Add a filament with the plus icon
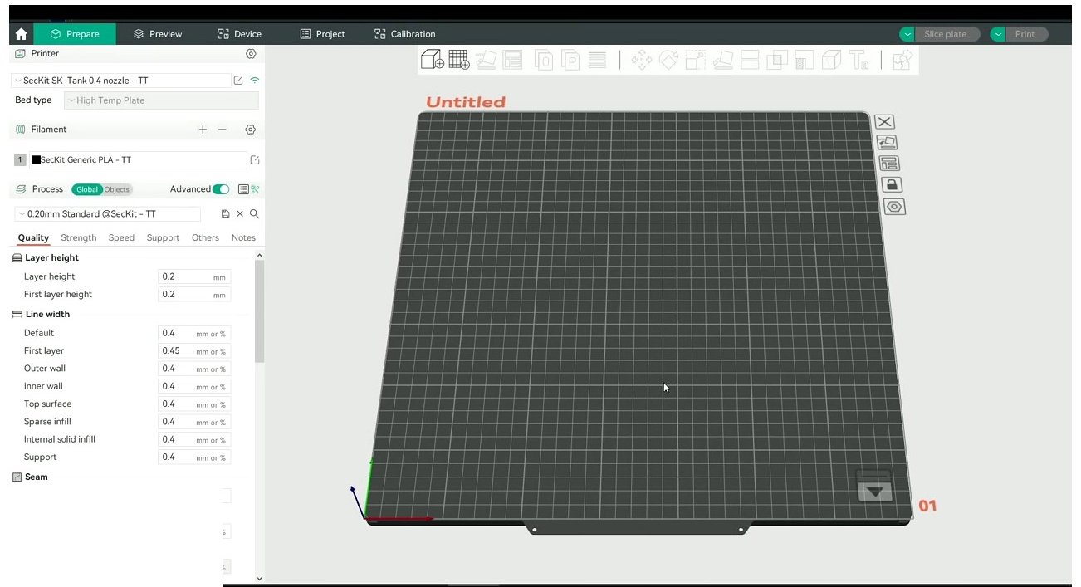This screenshot has width=1081, height=587. 203,130
